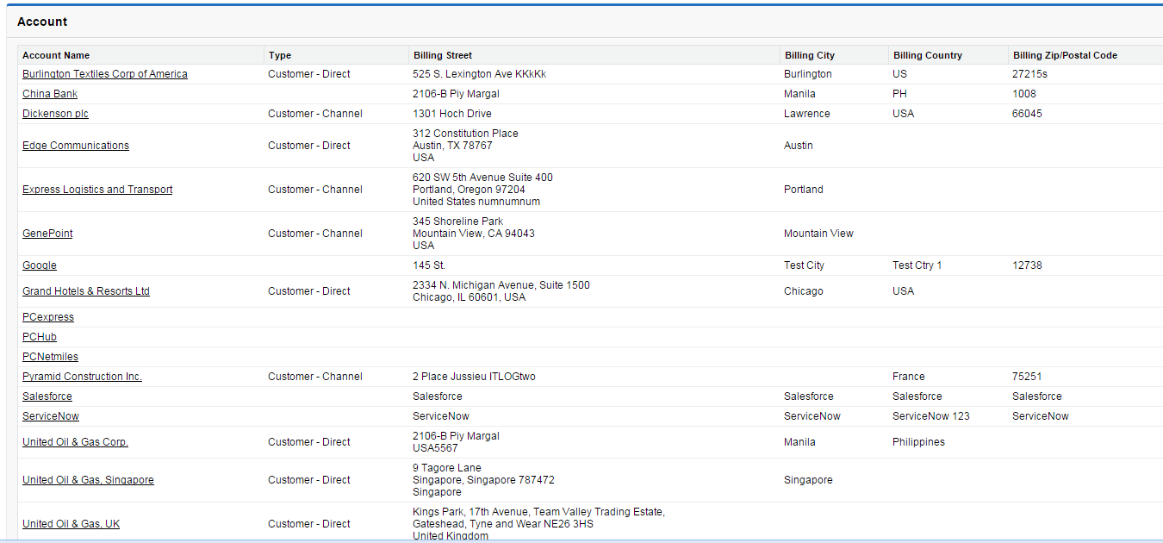Viewport: 1163px width, 543px height.
Task: Open the PCNetmiles account link
Action: click(x=50, y=357)
